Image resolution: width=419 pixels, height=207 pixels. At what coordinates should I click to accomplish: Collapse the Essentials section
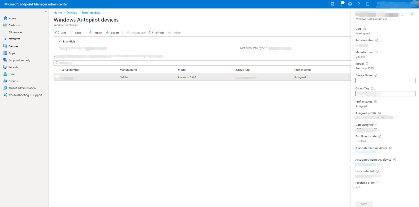67,42
